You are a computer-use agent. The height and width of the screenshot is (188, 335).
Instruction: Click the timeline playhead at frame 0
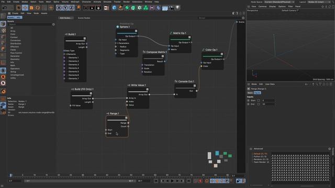[10, 175]
